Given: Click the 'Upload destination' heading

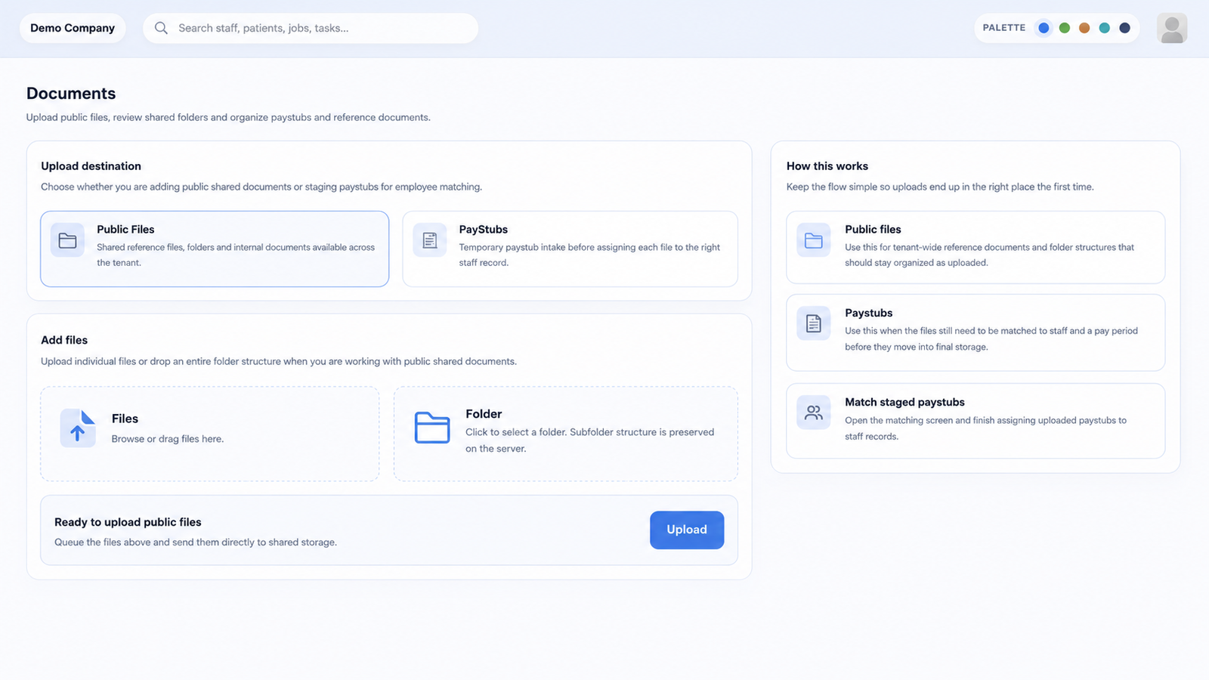Looking at the screenshot, I should pyautogui.click(x=91, y=166).
